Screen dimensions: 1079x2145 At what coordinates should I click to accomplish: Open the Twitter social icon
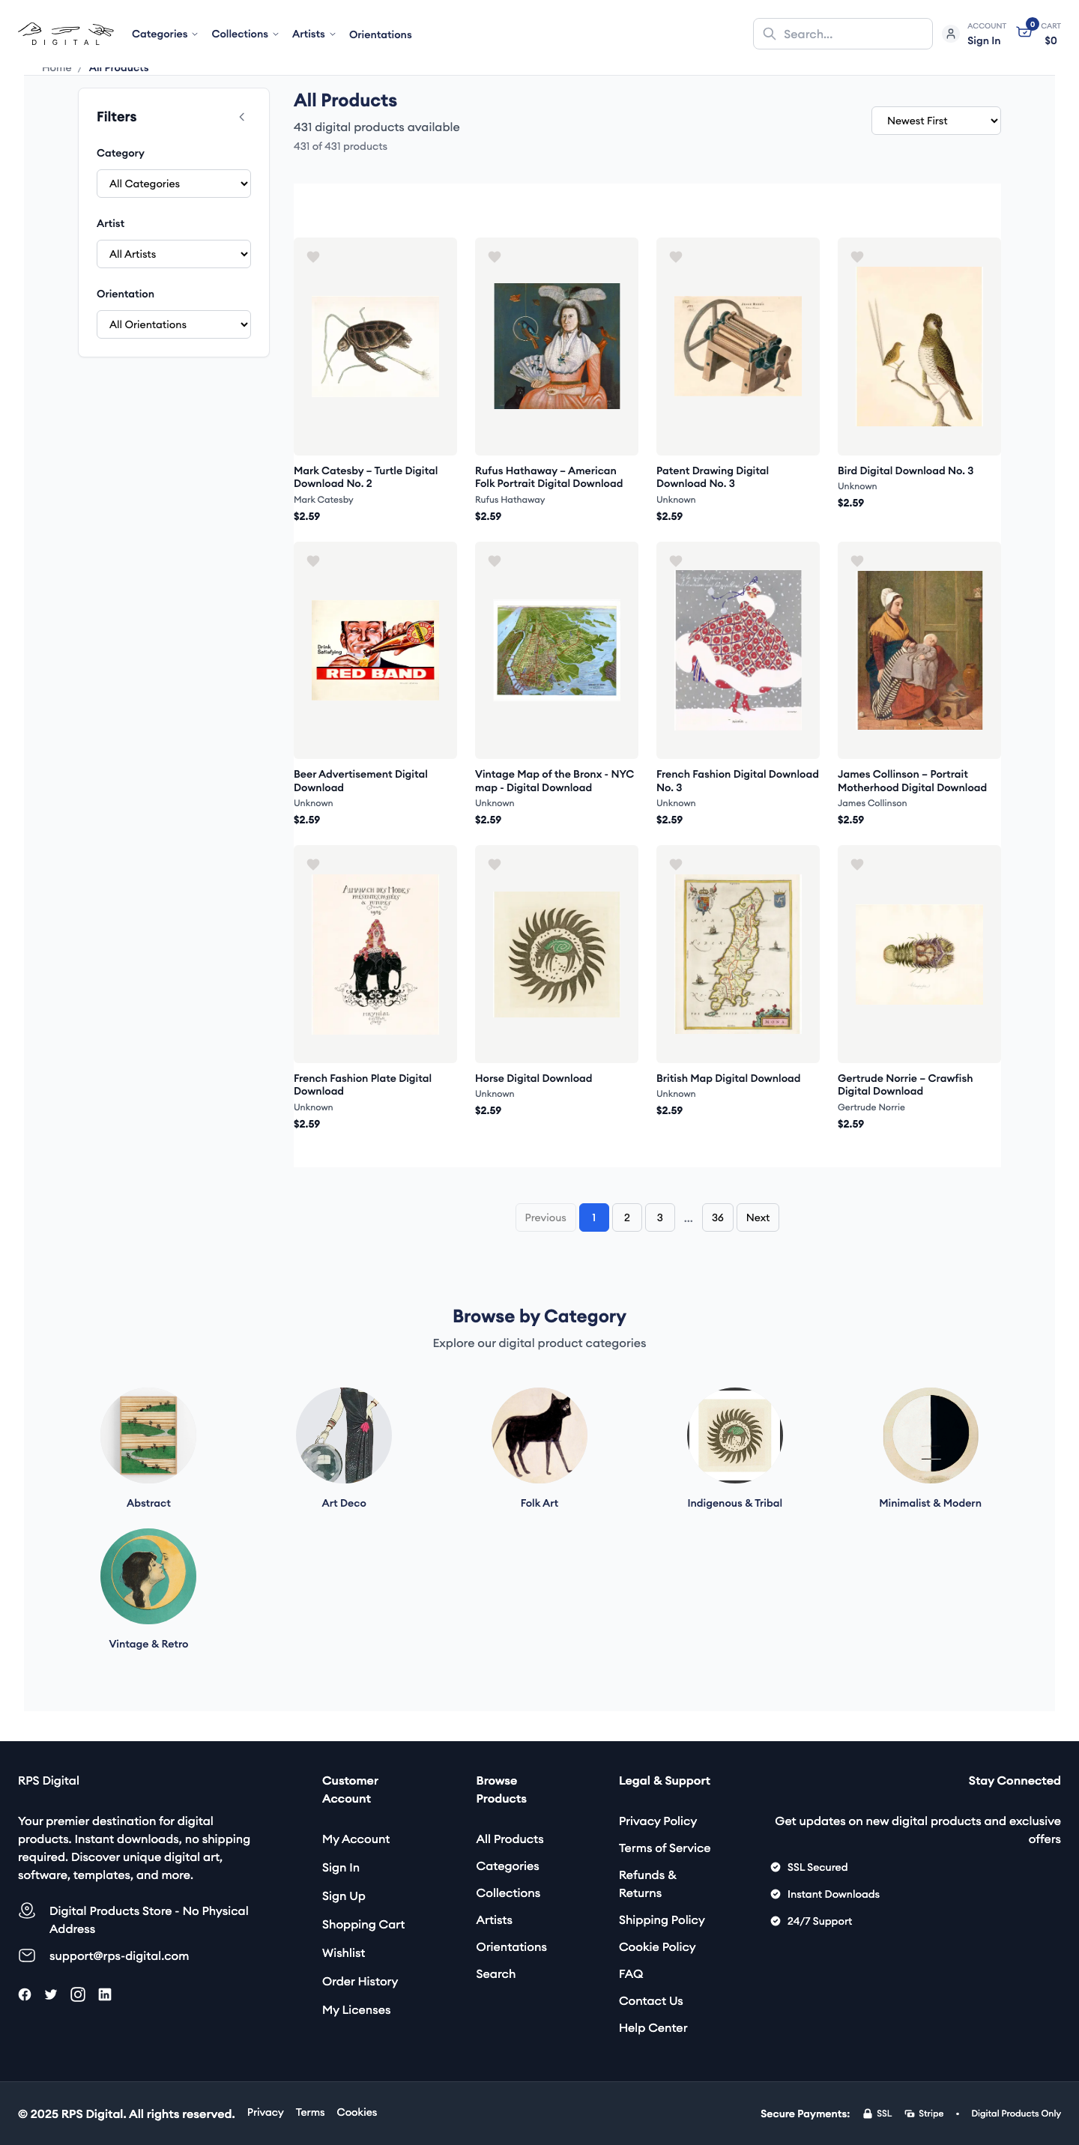[51, 1994]
